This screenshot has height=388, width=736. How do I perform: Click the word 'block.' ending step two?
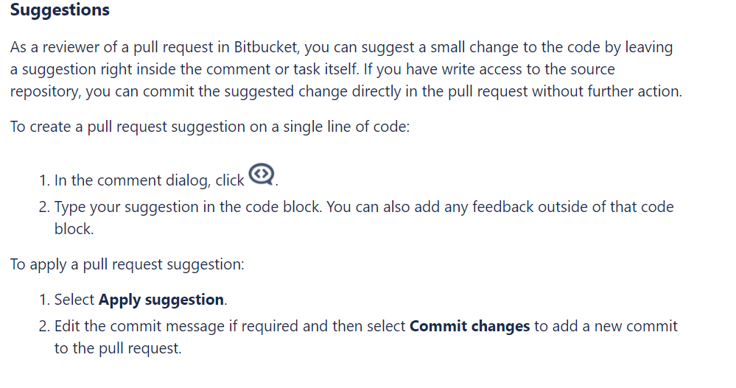pyautogui.click(x=74, y=229)
